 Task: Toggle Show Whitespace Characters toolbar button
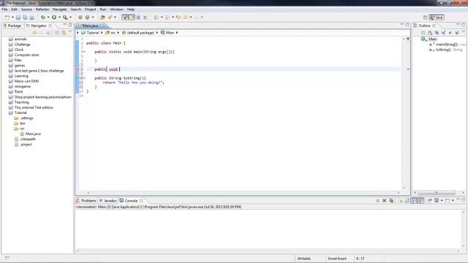pyautogui.click(x=145, y=18)
